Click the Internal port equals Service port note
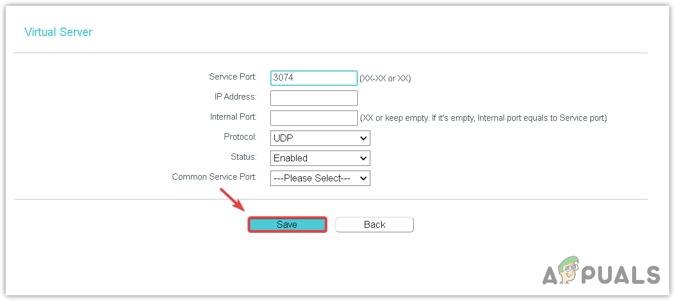Viewport: 675px width, 301px height. (x=483, y=118)
